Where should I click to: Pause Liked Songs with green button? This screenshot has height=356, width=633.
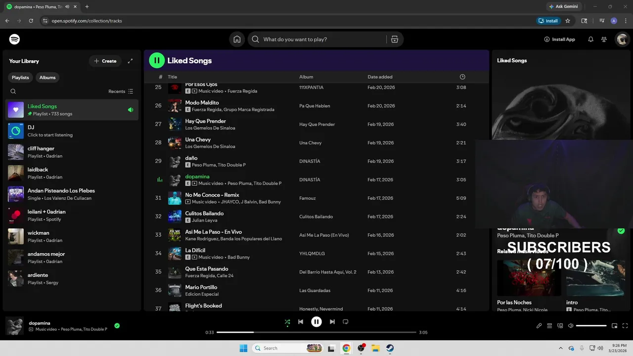coord(157,60)
